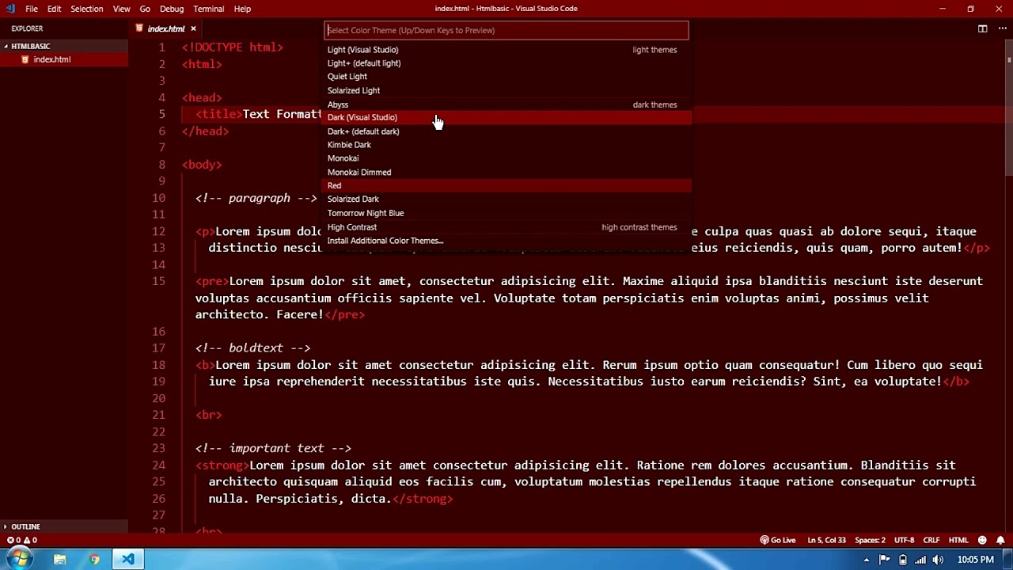Start the Go Live server

(x=778, y=540)
